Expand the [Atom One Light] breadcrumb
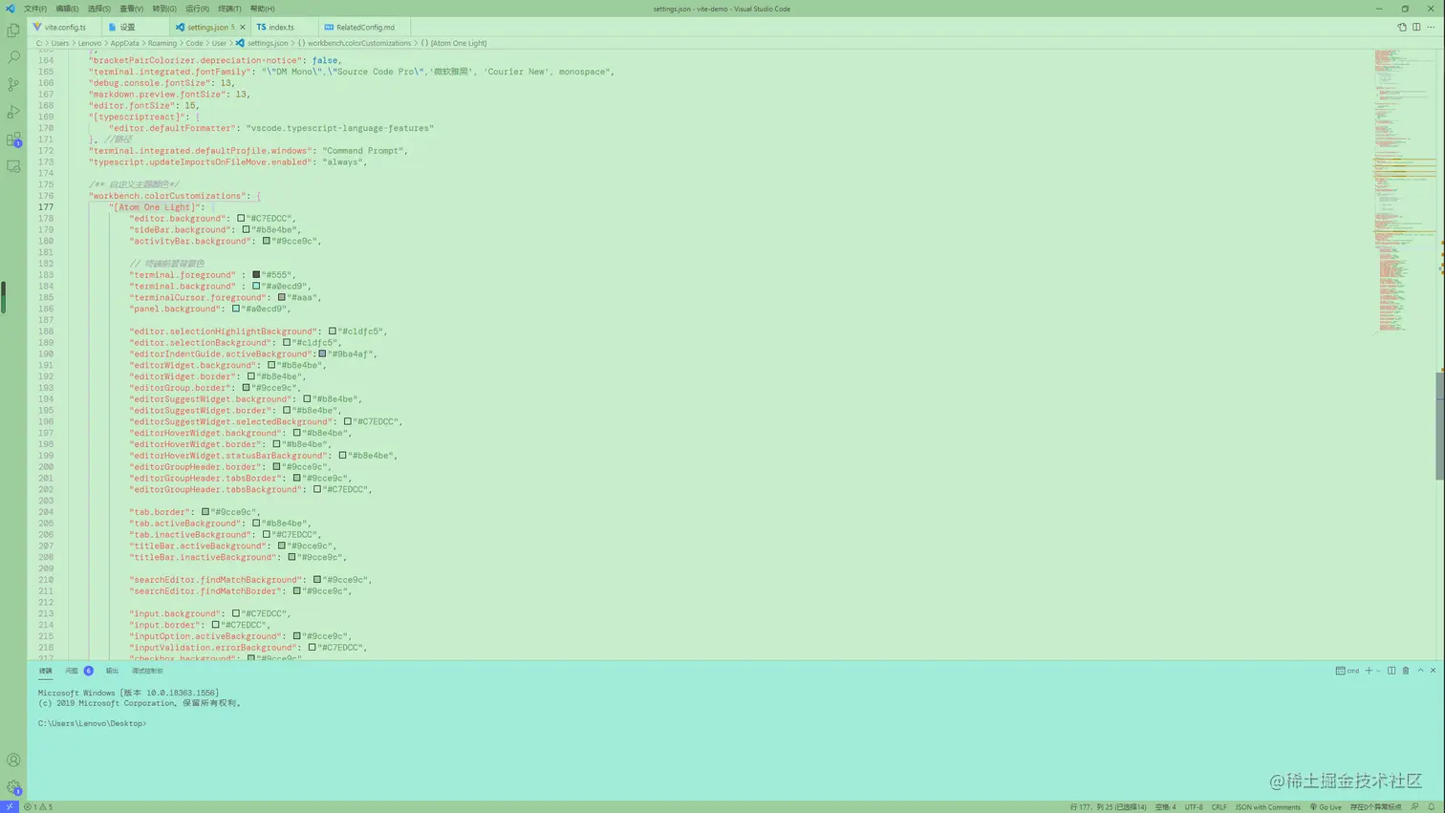Image resolution: width=1445 pixels, height=813 pixels. click(x=453, y=43)
